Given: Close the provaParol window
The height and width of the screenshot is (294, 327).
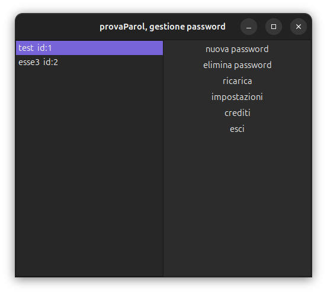Looking at the screenshot, I should point(299,27).
